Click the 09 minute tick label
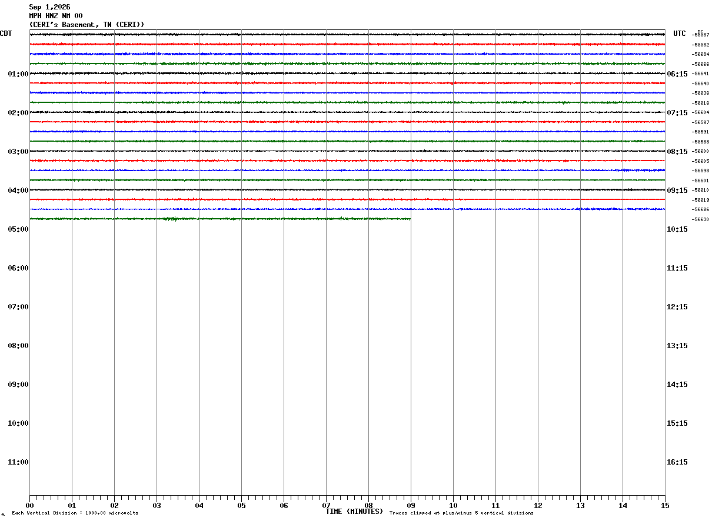The width and height of the screenshot is (712, 521). tap(411, 506)
